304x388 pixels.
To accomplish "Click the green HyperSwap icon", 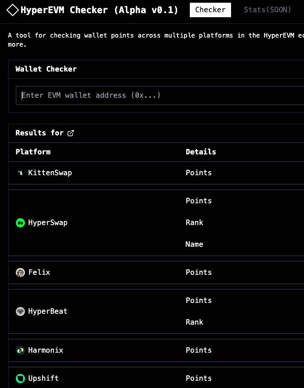I will pos(20,223).
